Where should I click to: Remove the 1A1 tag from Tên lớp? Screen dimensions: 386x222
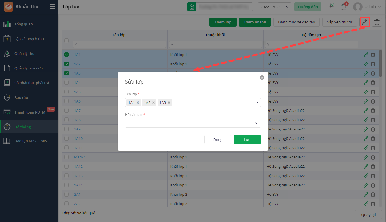coord(138,103)
